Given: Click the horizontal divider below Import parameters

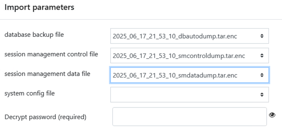Looking at the screenshot, I should coord(141,19).
